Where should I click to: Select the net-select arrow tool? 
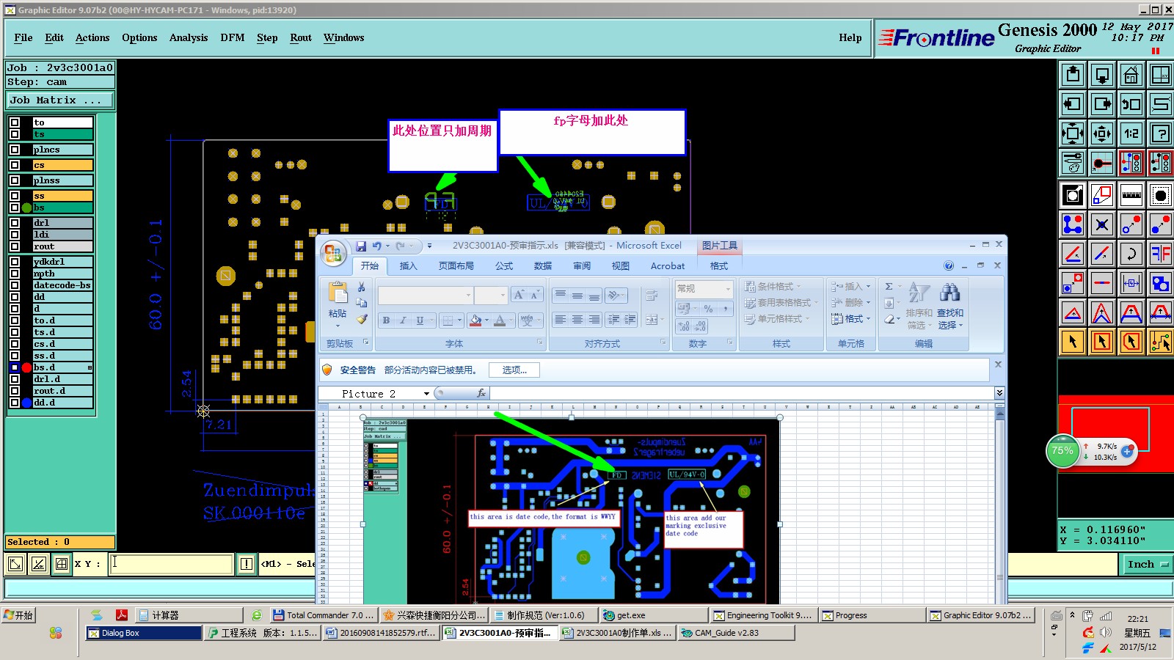1160,342
